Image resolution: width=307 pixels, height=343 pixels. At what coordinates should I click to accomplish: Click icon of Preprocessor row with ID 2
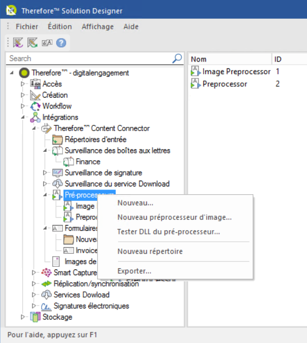coord(196,84)
